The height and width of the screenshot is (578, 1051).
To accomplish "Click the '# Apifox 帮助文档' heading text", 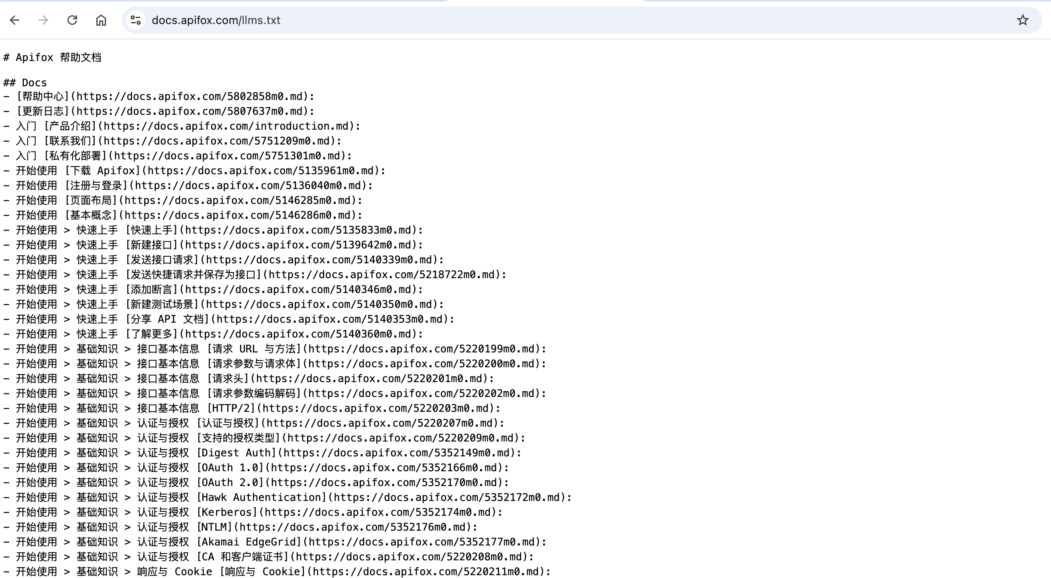I will click(52, 57).
